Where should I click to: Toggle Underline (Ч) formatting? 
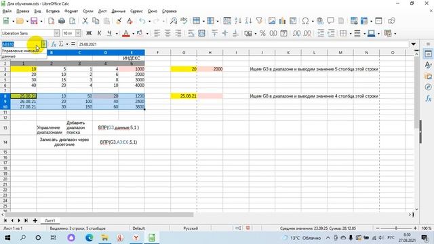click(x=110, y=33)
